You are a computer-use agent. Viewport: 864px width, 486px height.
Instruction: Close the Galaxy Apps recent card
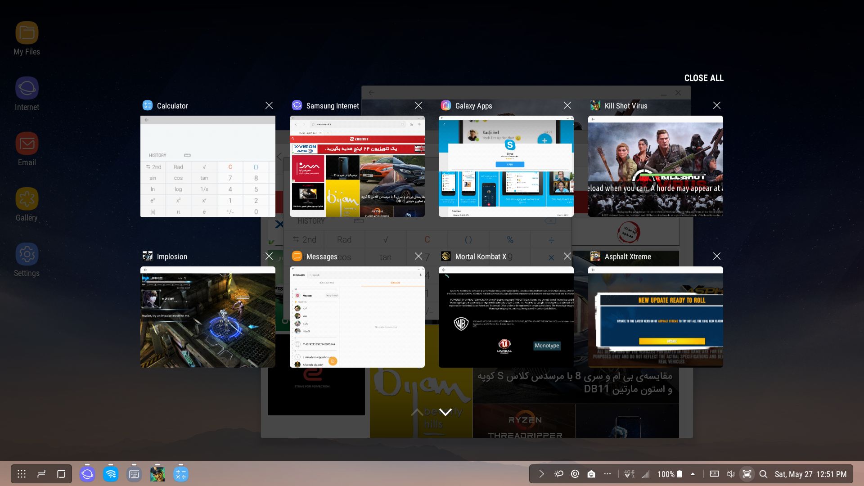[x=567, y=105]
